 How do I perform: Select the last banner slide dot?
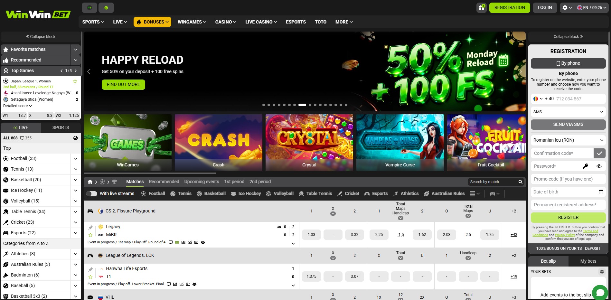pyautogui.click(x=346, y=105)
